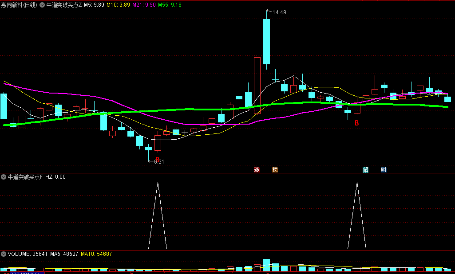This screenshot has height=274, width=455.
Task: Click the 牛道突破买点Z indicator name
Action: click(64, 5)
